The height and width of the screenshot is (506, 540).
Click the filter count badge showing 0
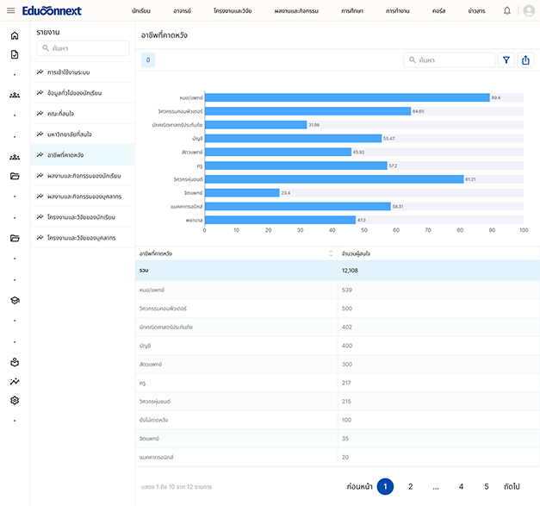coord(148,60)
